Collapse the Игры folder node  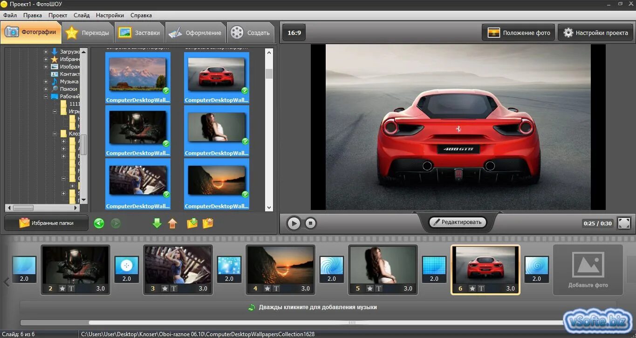tap(55, 111)
